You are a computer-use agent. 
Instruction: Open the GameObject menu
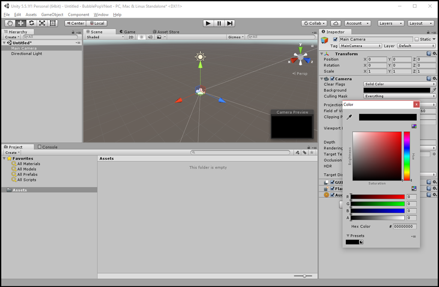[x=52, y=15]
